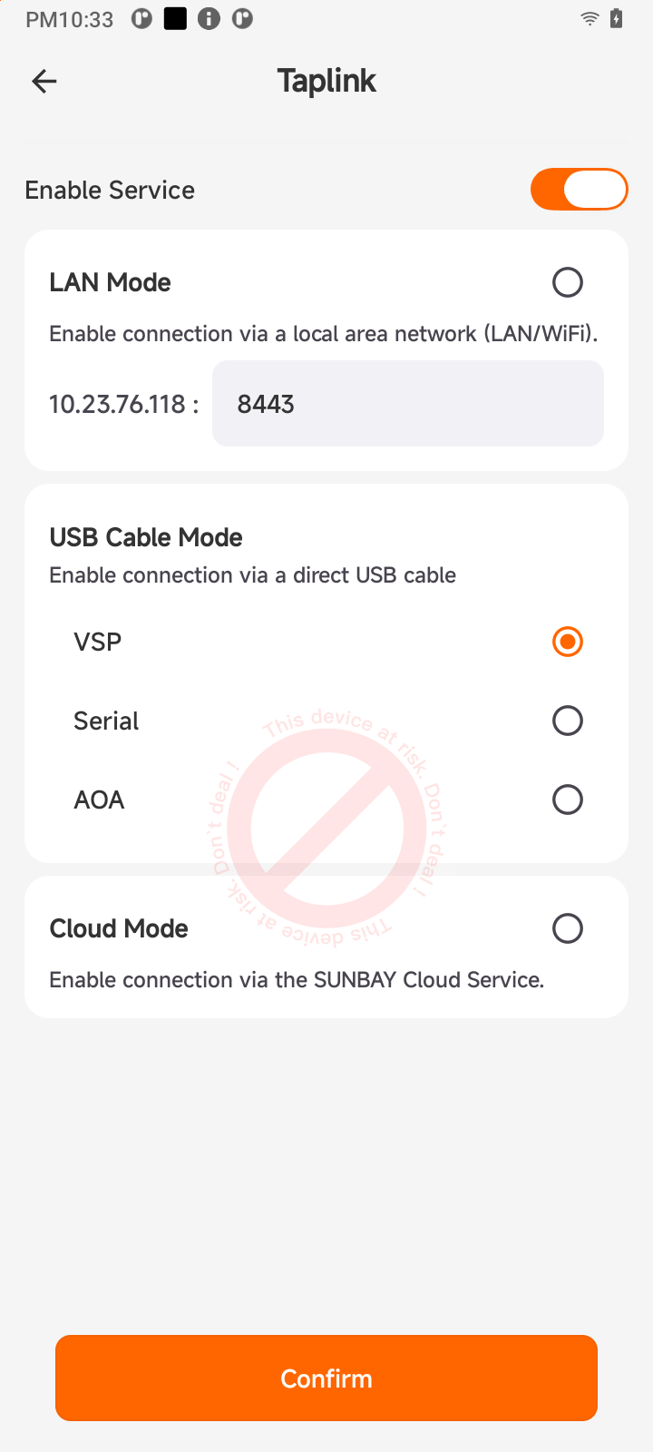Tap the SUNBAY Cloud Service description text
Screen dimensions: 653x1452
click(297, 980)
